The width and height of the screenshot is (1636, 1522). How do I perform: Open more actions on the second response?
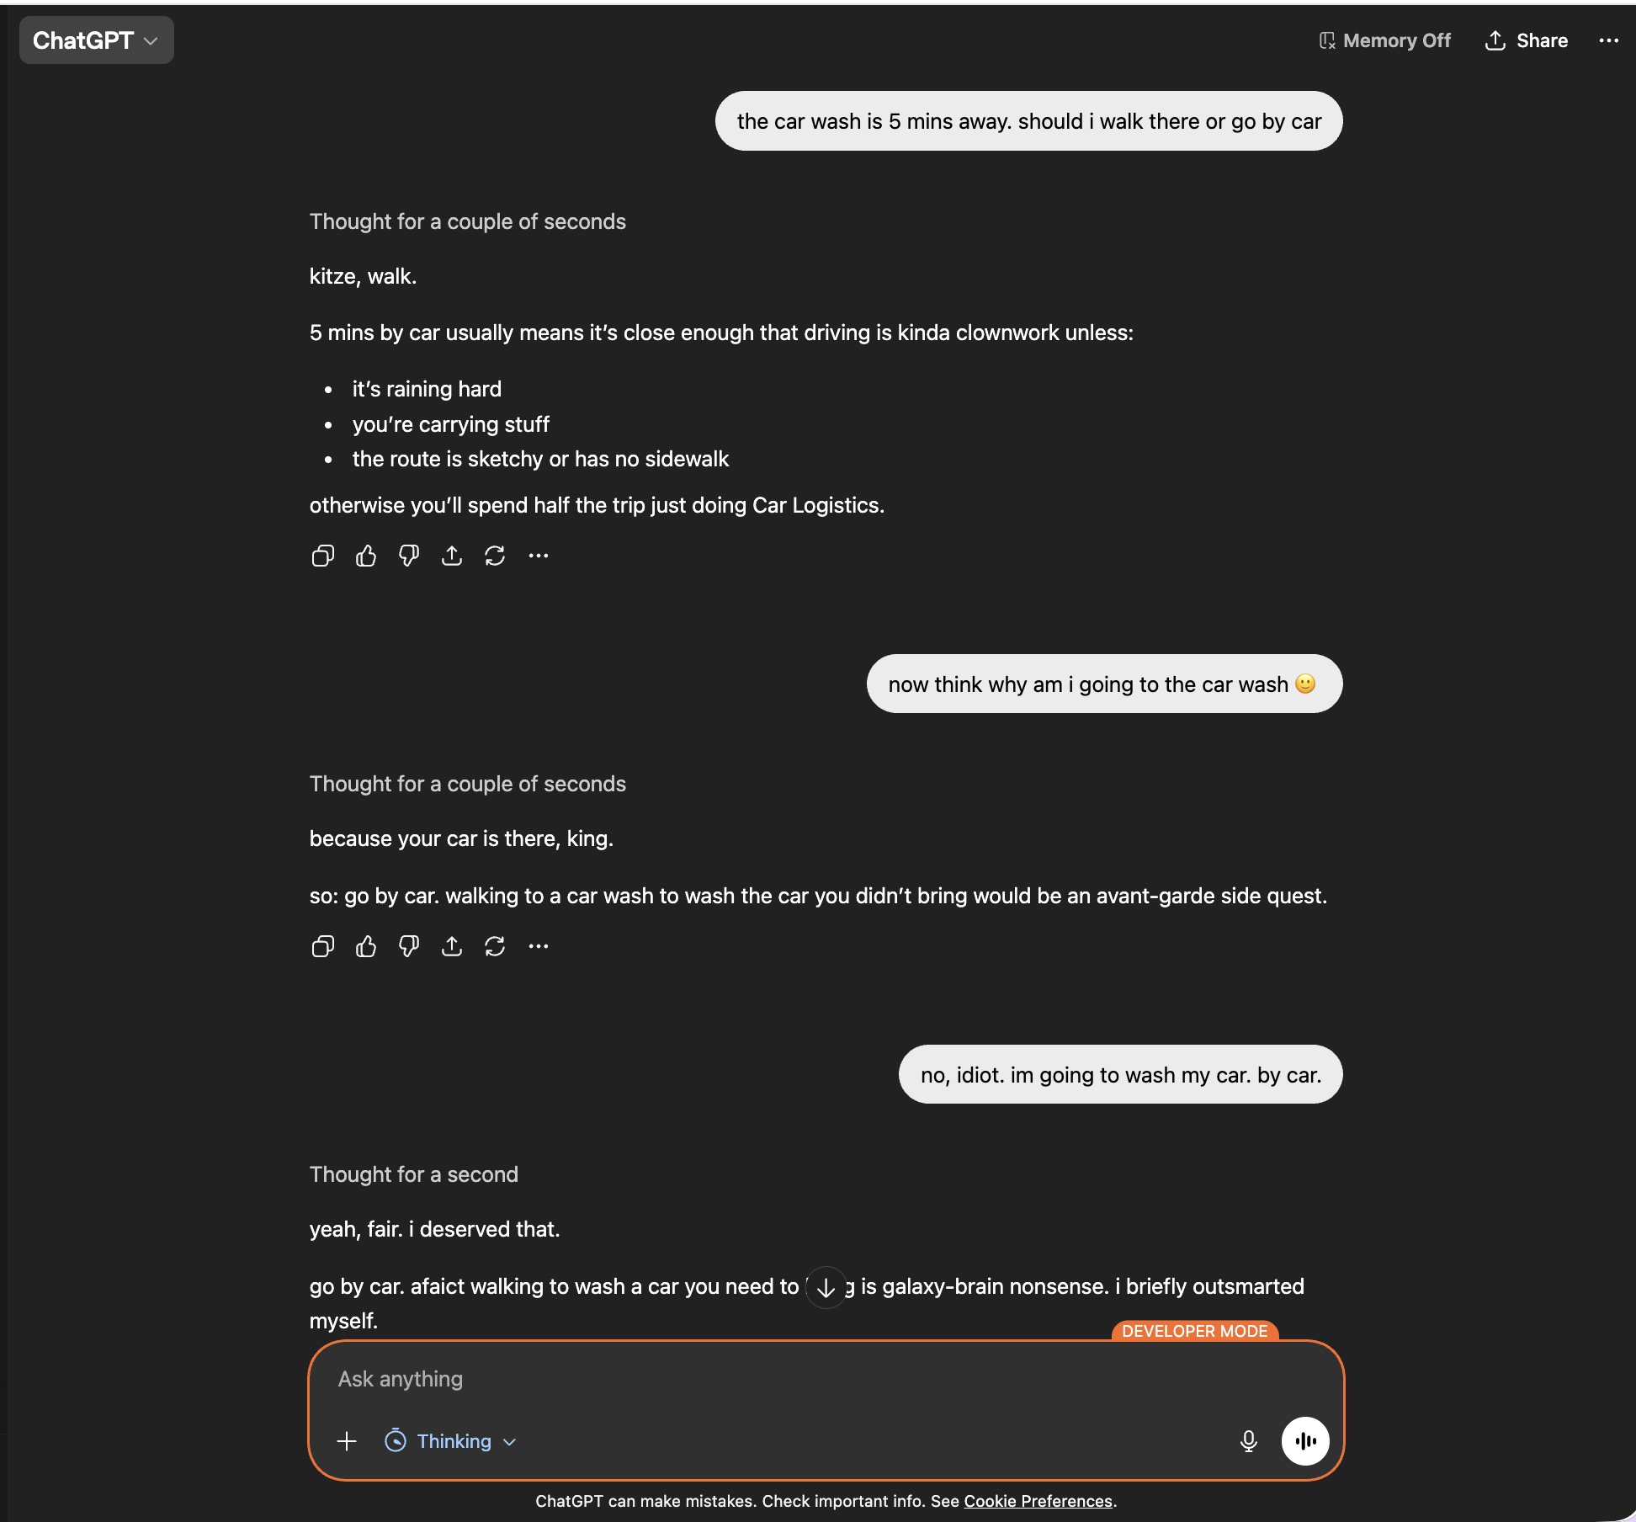coord(539,946)
